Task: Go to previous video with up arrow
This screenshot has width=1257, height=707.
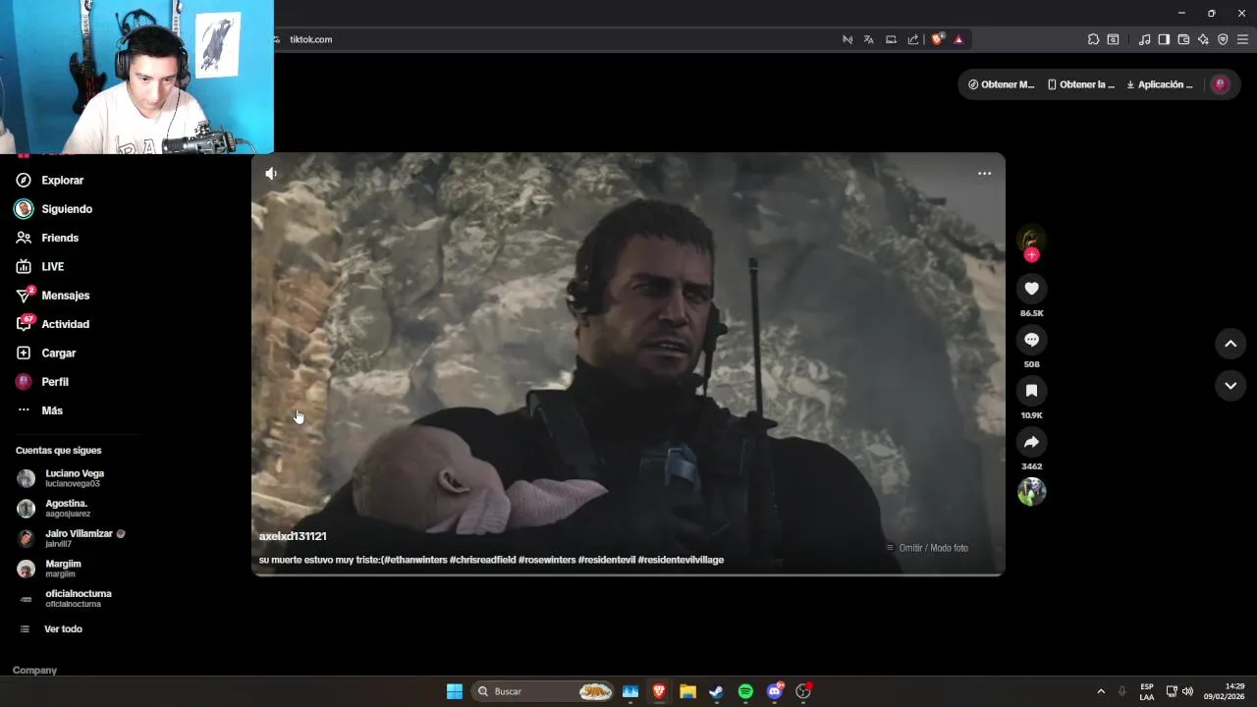Action: pyautogui.click(x=1230, y=344)
